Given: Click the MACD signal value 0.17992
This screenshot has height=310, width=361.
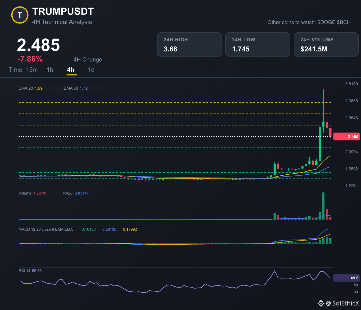Looking at the screenshot, I should click(x=130, y=229).
